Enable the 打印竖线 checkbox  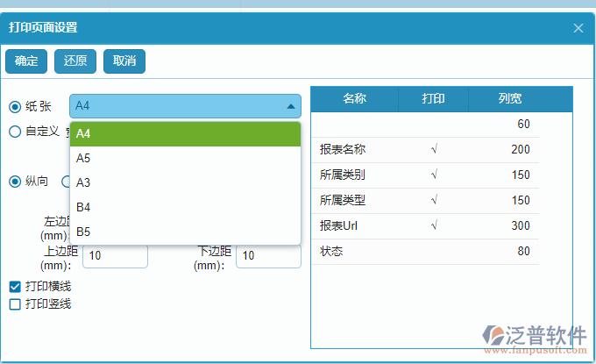[x=15, y=304]
